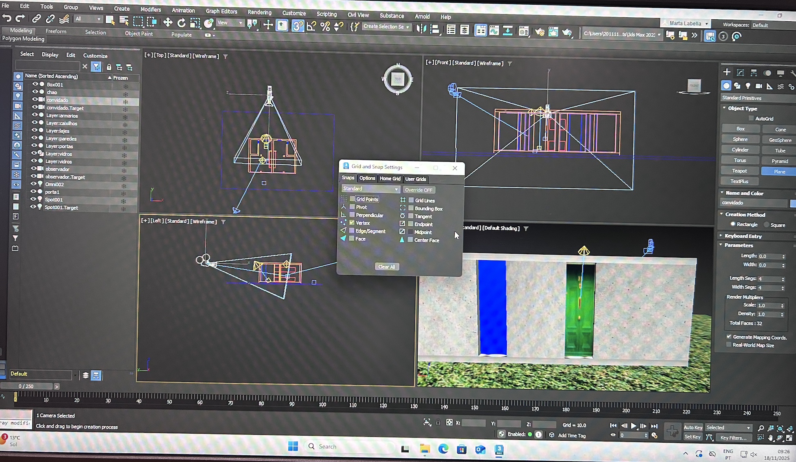
Task: Open the Cameras category icon
Action: pos(759,86)
